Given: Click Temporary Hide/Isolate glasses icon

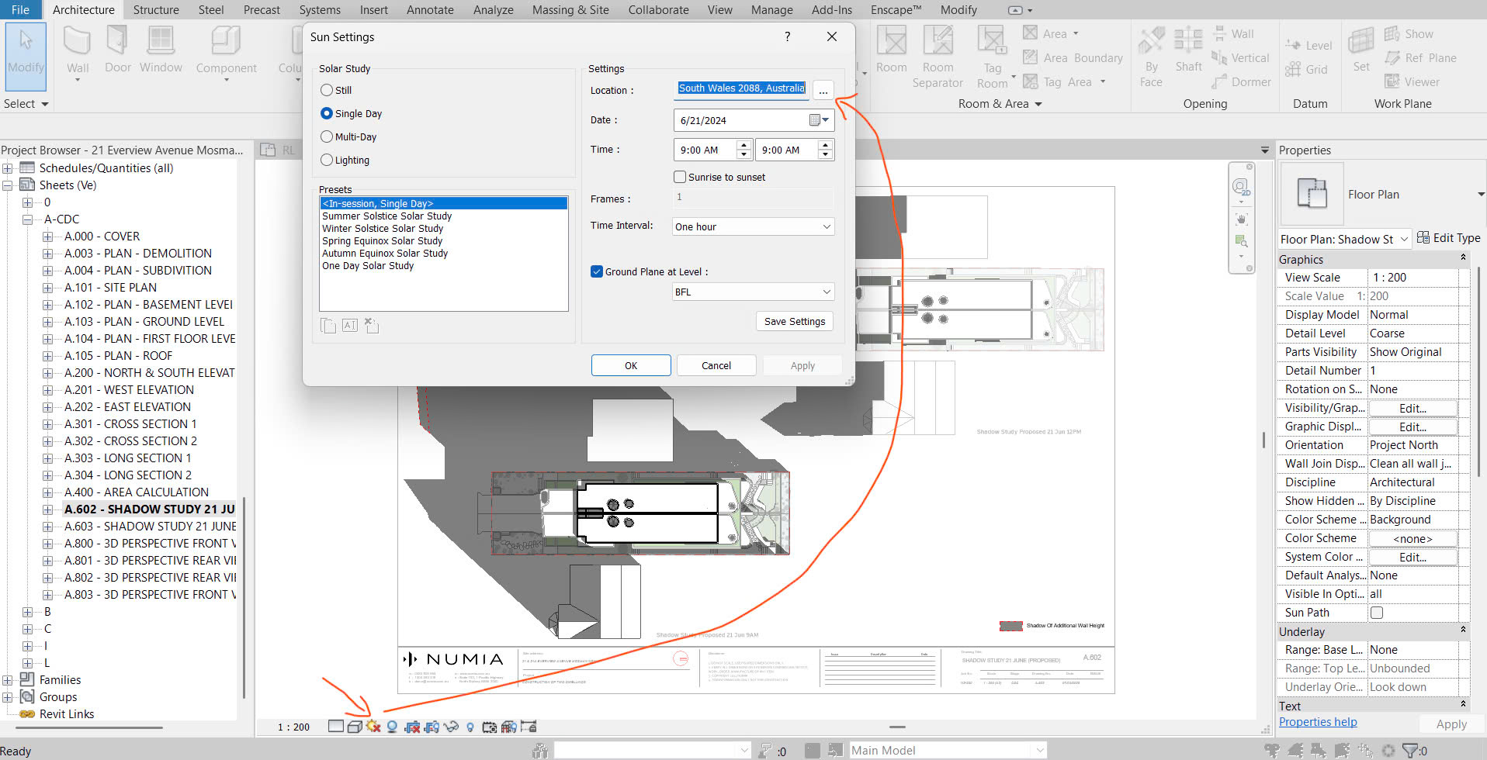Looking at the screenshot, I should [451, 726].
